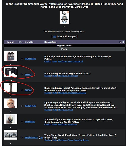Select the Clone Trooper Commander Wolffe title

pos(64,5)
